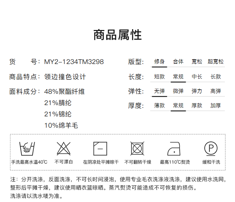Select 修身 fit option

click(x=159, y=62)
